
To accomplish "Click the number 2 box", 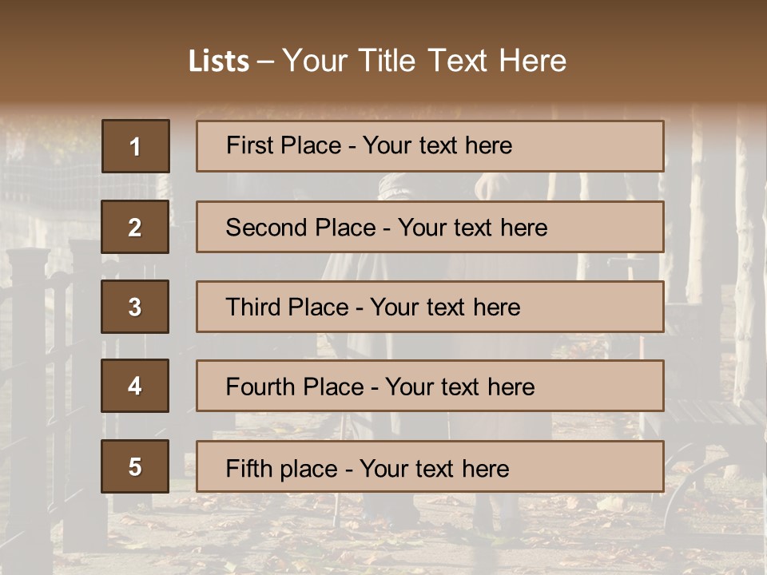I will pyautogui.click(x=135, y=227).
